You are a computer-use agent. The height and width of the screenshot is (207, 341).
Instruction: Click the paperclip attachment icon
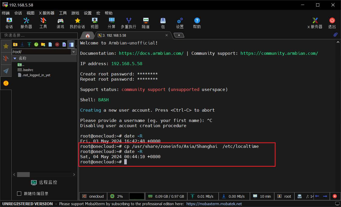click(336, 35)
